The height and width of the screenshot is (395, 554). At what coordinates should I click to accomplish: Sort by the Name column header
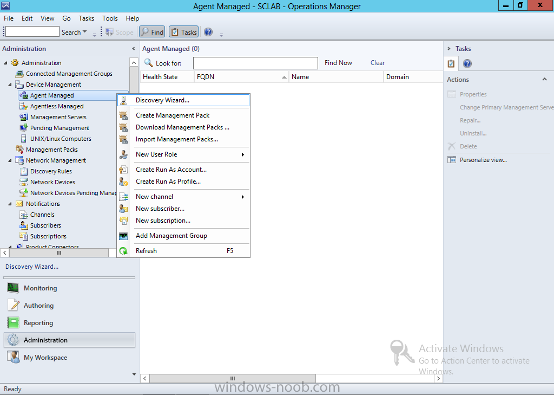pos(336,77)
